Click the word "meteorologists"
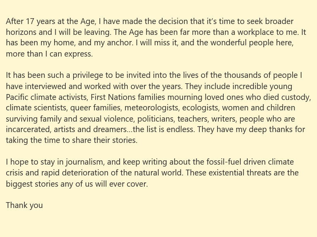The image size is (317, 237). click(x=152, y=108)
